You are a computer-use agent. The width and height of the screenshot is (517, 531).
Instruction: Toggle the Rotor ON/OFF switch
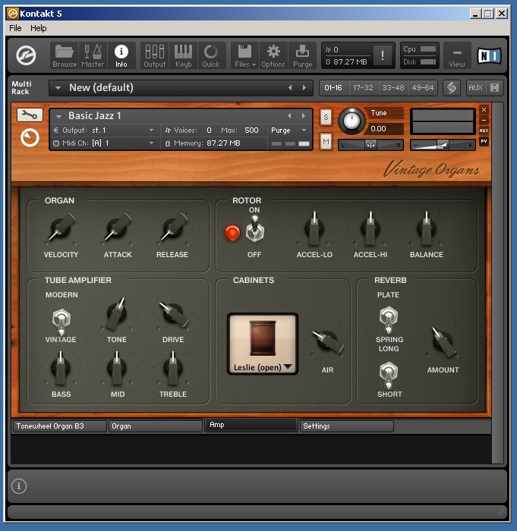(x=254, y=228)
